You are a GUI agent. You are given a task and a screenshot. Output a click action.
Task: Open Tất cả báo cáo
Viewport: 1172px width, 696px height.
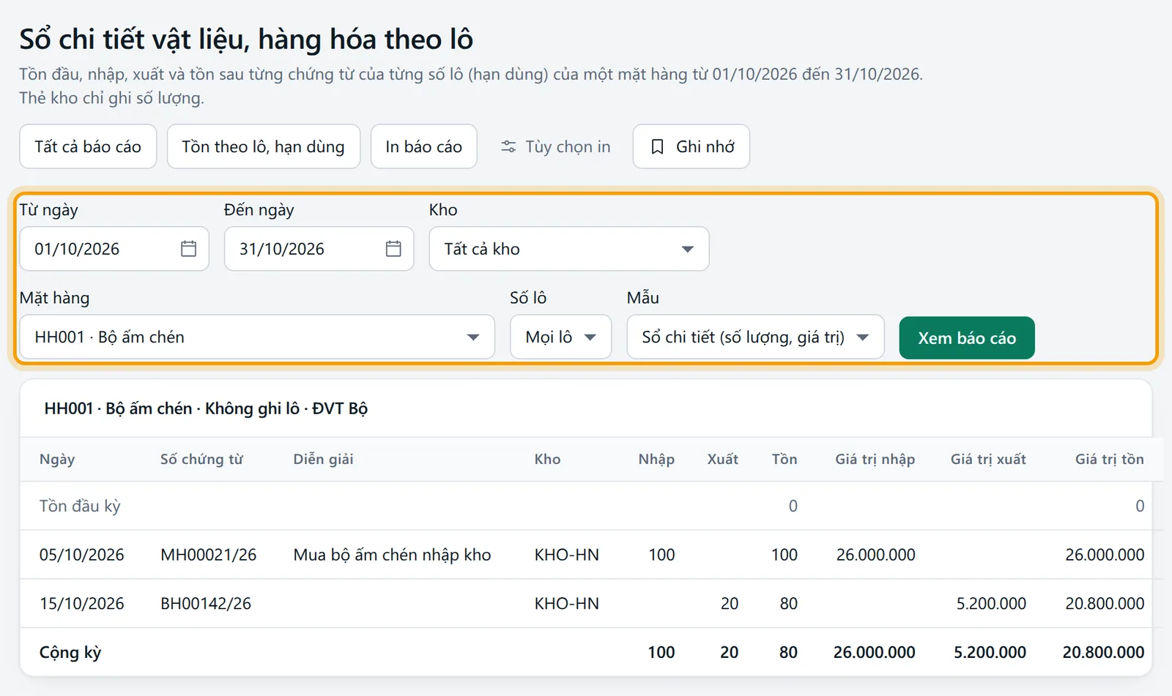(x=88, y=146)
